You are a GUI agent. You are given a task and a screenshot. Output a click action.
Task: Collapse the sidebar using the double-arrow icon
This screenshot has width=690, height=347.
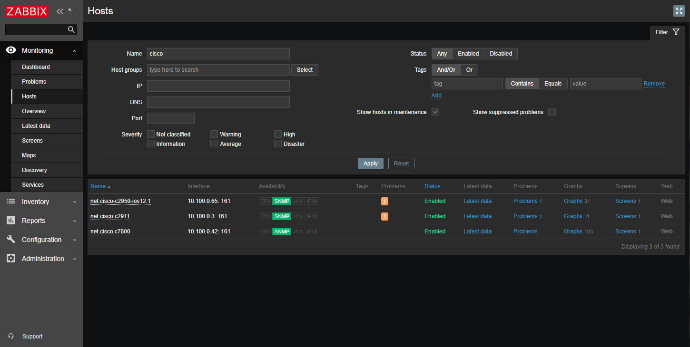coord(59,10)
